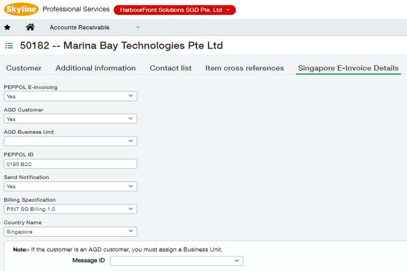This screenshot has height=271, width=407.
Task: Select Singapore E-Invoice Details tab
Action: 348,68
